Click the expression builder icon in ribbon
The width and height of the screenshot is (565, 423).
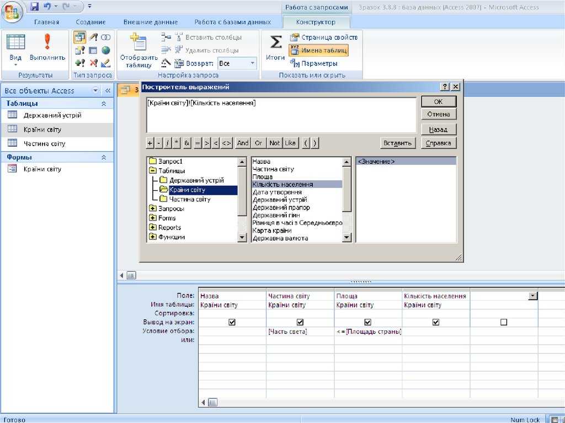[x=166, y=63]
